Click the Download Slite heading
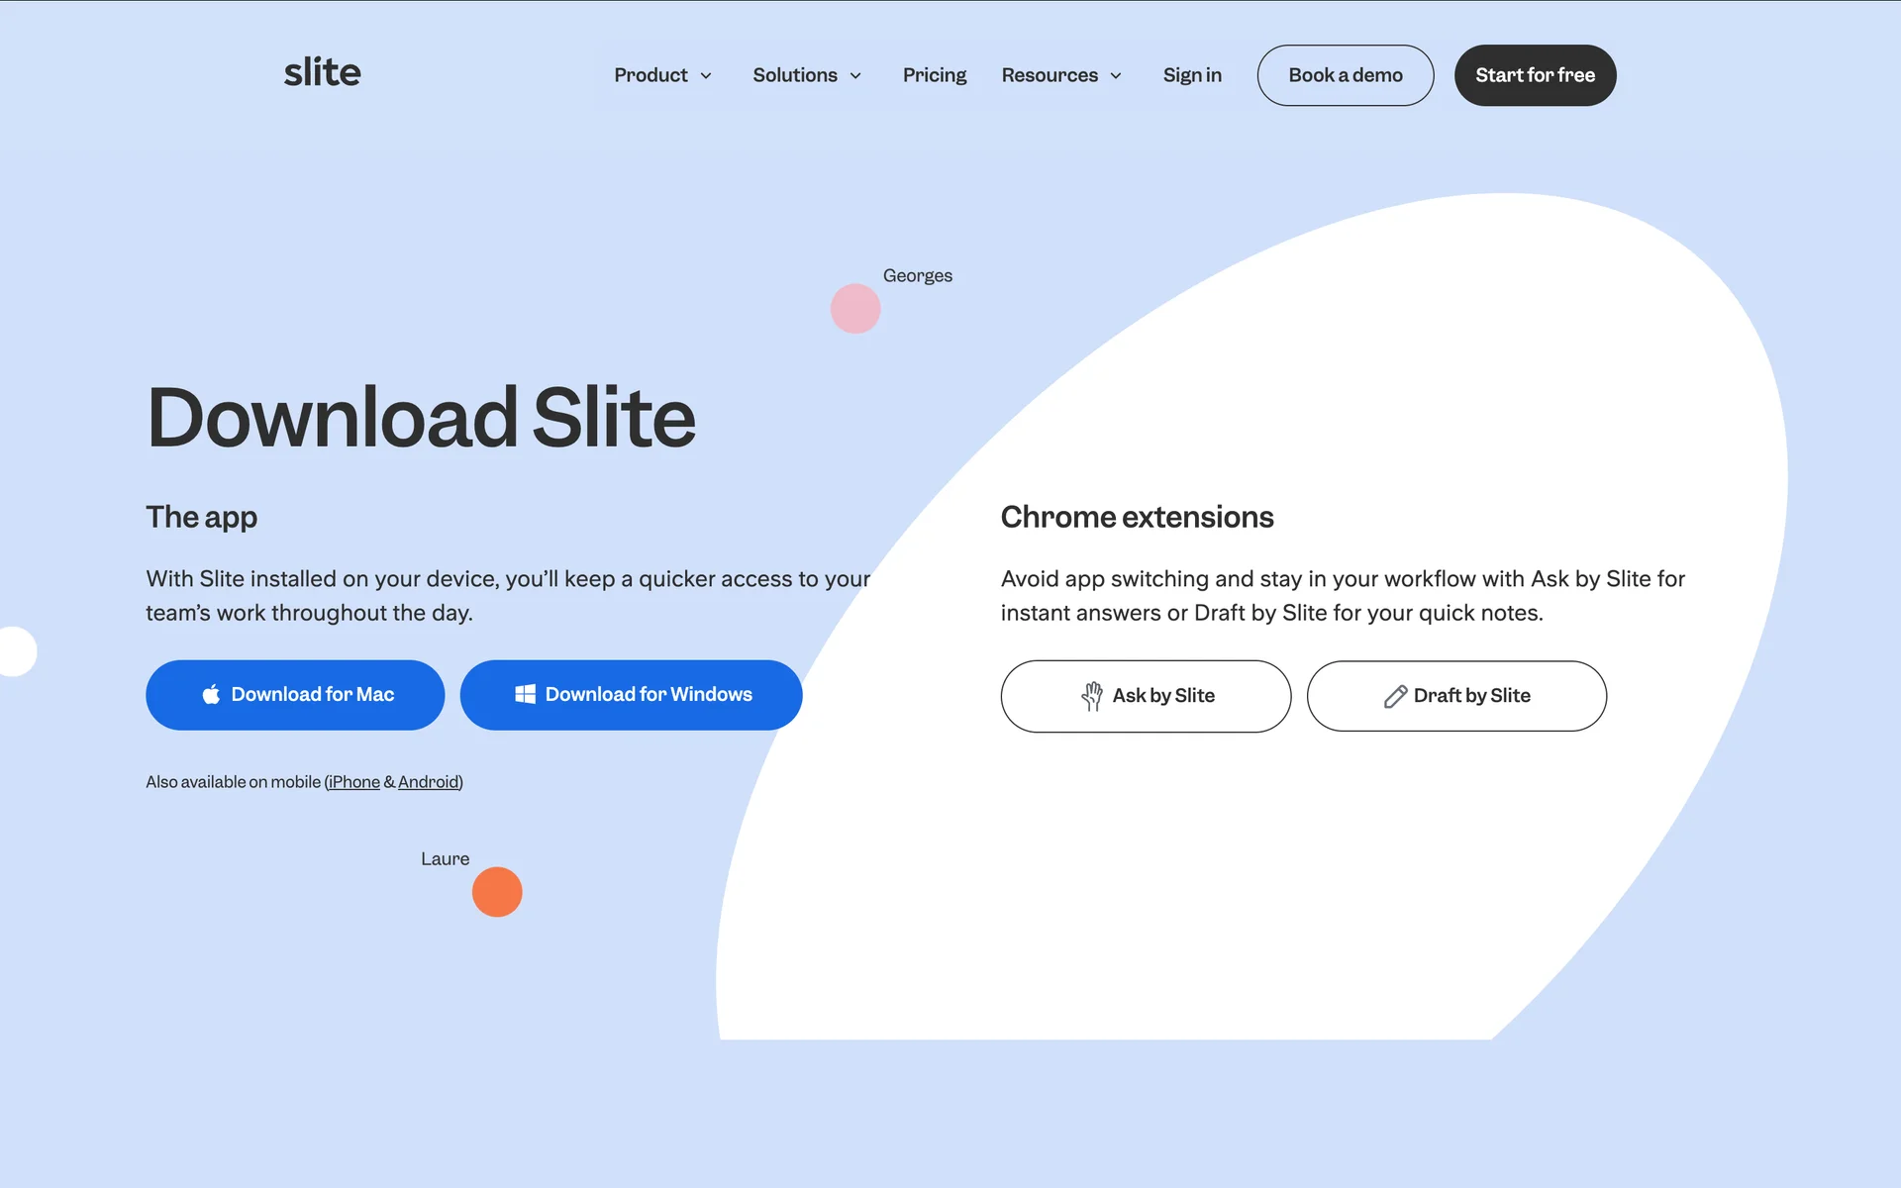Screen dimensions: 1901x1188 tap(421, 418)
